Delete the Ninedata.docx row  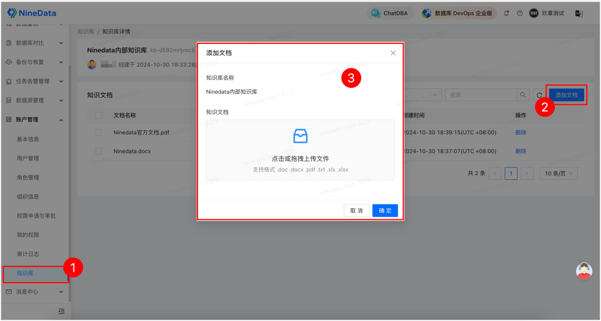(x=520, y=151)
